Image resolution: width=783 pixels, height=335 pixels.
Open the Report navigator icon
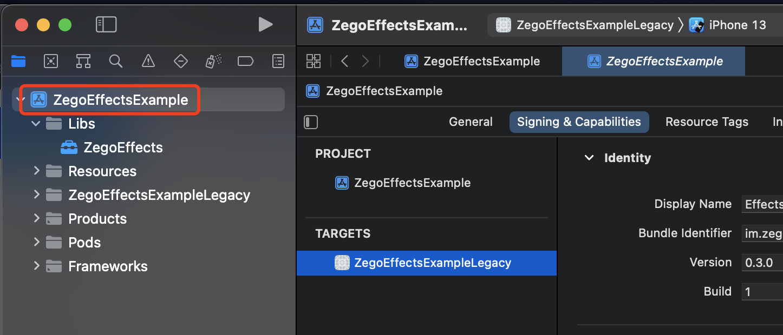pos(278,61)
